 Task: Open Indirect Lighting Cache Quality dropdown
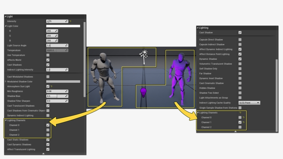(x=249, y=103)
